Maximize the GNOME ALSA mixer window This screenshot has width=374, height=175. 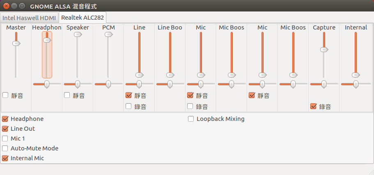[x=22, y=5]
